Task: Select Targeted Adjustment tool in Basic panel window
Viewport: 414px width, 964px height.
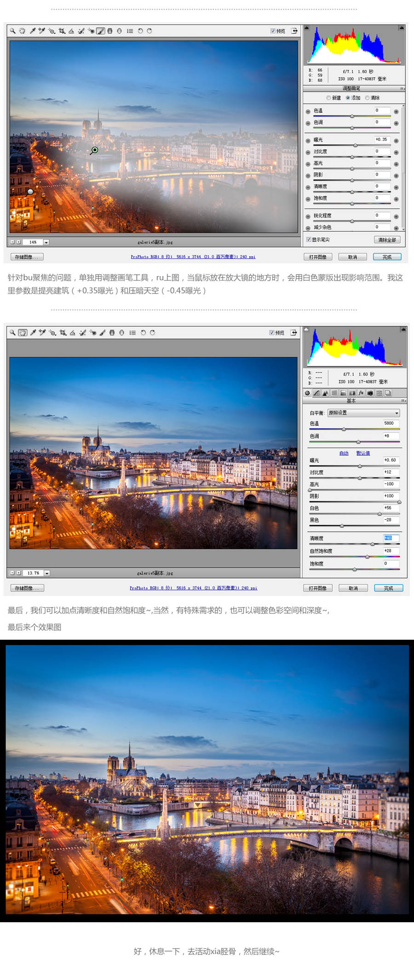Action: pos(52,333)
